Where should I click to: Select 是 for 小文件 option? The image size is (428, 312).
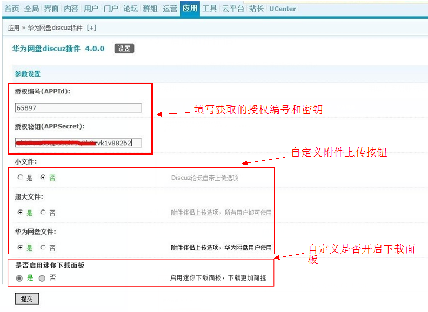pos(20,178)
